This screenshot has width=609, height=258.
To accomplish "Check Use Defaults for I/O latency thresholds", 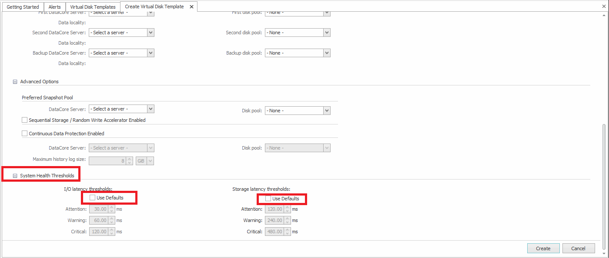I will (x=92, y=198).
